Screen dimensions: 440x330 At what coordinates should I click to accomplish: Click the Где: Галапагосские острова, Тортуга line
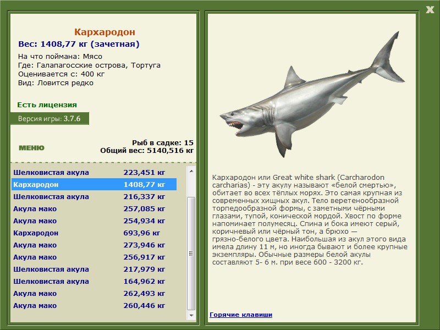(89, 65)
